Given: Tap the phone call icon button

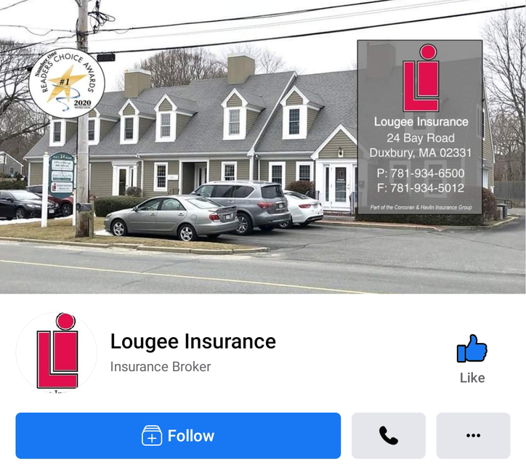Looking at the screenshot, I should pyautogui.click(x=389, y=435).
